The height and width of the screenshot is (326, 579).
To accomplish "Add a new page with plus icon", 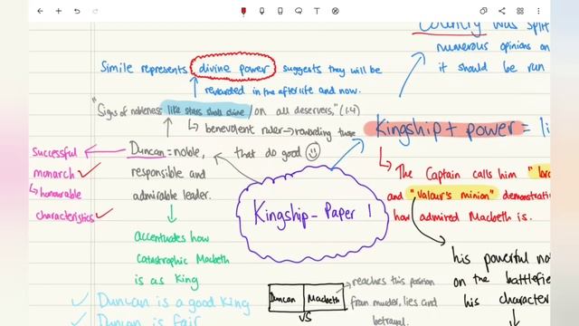I will tap(58, 11).
